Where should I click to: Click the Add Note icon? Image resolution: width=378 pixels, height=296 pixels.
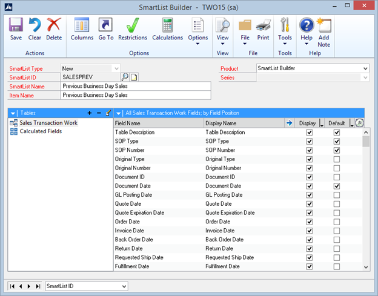(324, 25)
